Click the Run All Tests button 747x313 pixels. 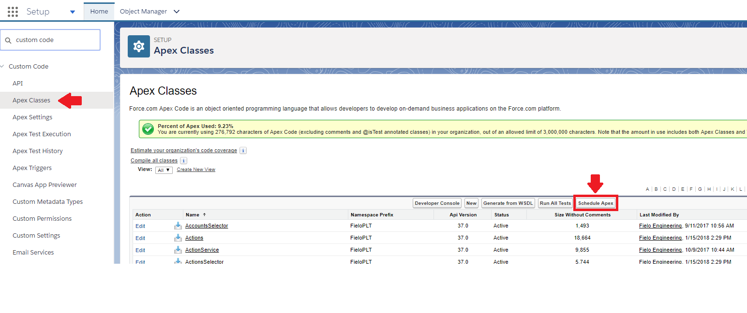coord(555,203)
